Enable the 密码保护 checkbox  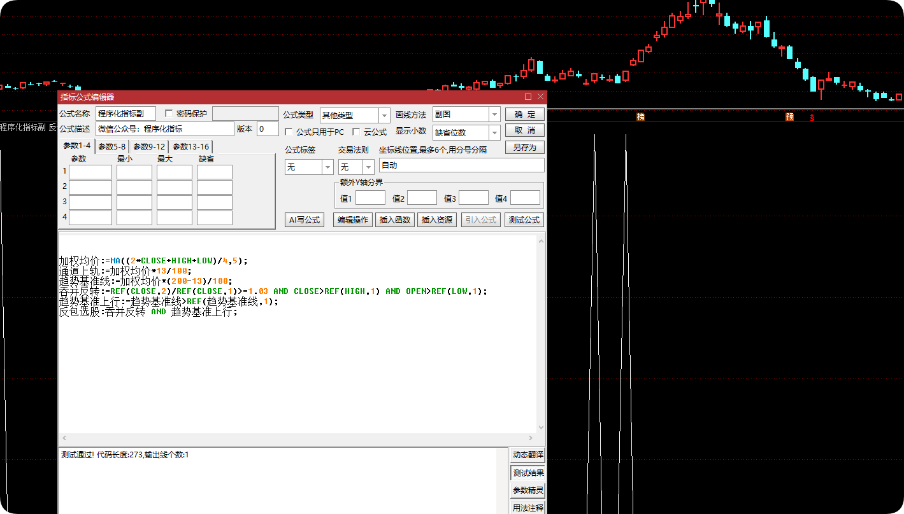169,113
